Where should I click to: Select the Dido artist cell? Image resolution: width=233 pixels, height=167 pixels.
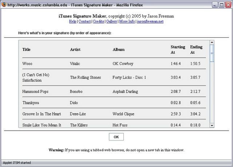coord(74,103)
